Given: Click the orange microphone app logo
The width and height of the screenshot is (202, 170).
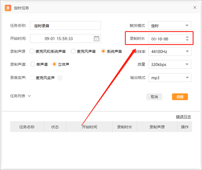Looking at the screenshot, I should click(8, 7).
